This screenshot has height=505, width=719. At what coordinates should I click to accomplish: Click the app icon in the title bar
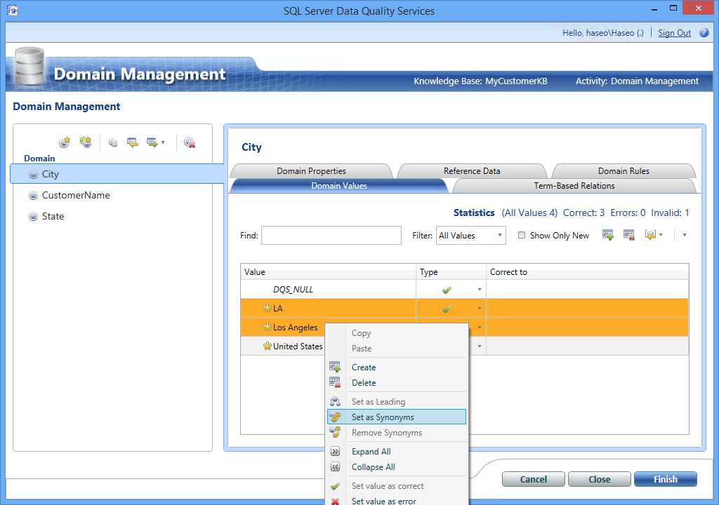pyautogui.click(x=13, y=10)
